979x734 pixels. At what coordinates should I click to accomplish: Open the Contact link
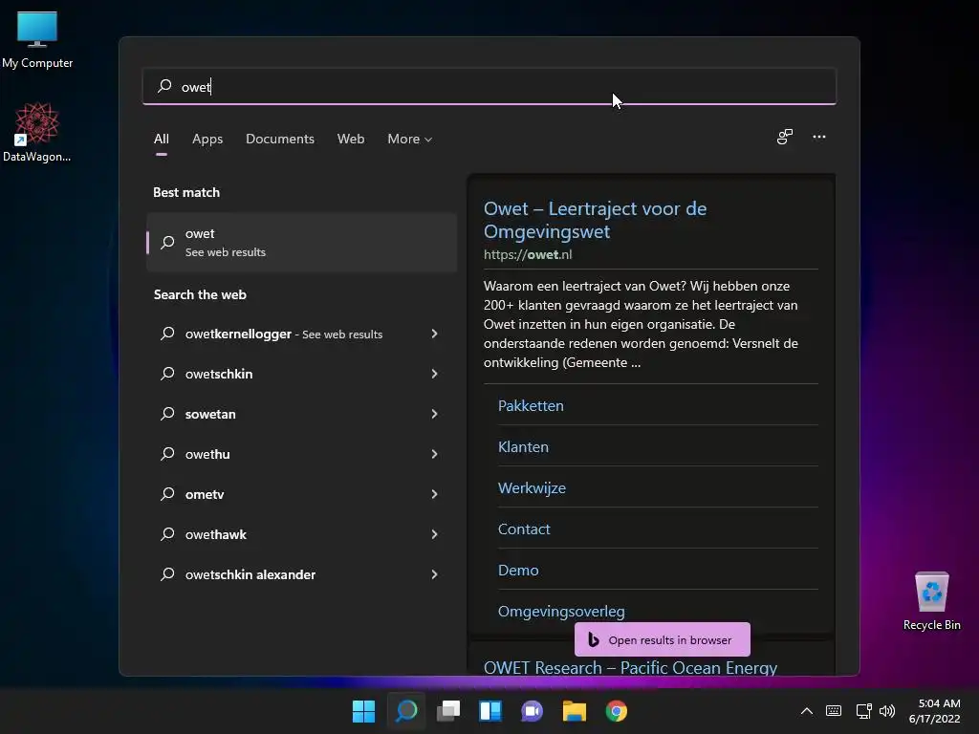524,529
